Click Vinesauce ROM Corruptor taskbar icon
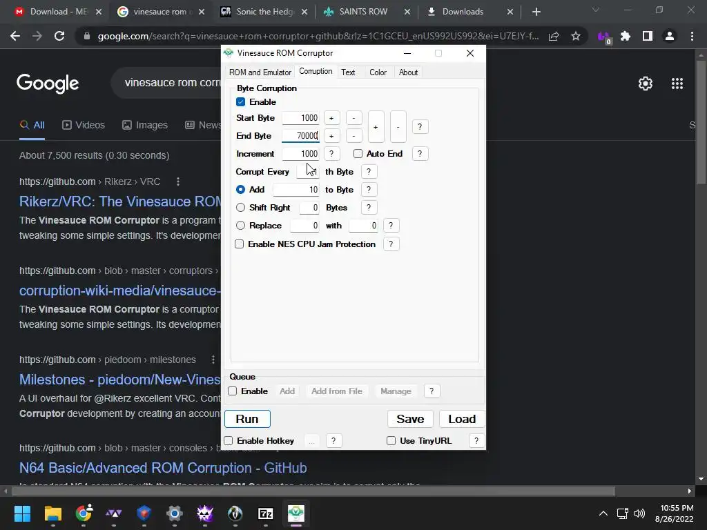 click(296, 513)
